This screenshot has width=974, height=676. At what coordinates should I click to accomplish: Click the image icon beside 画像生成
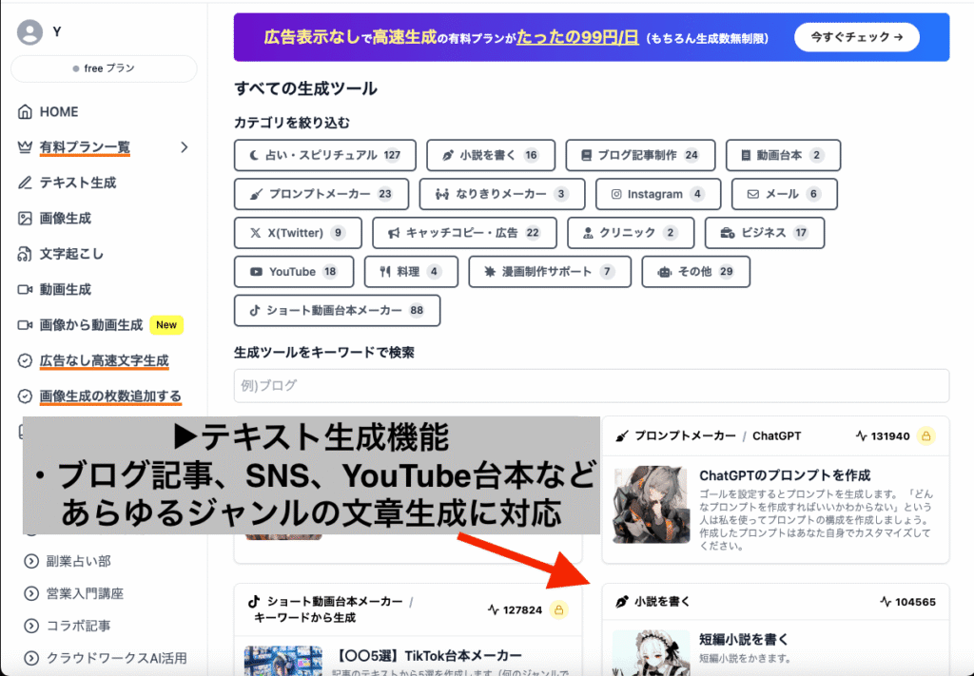pos(25,219)
